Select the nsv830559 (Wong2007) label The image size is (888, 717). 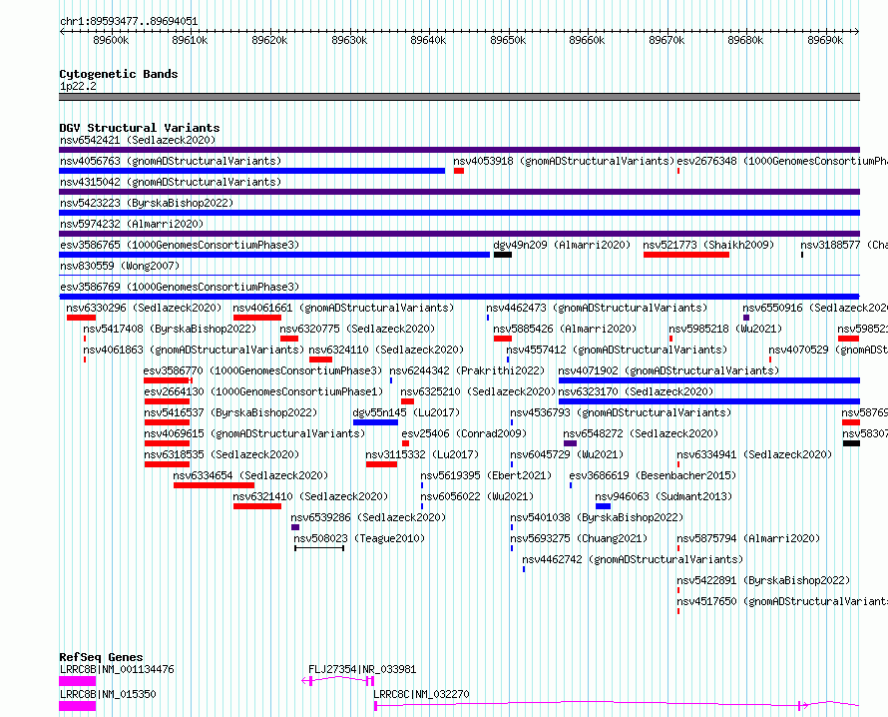[120, 266]
